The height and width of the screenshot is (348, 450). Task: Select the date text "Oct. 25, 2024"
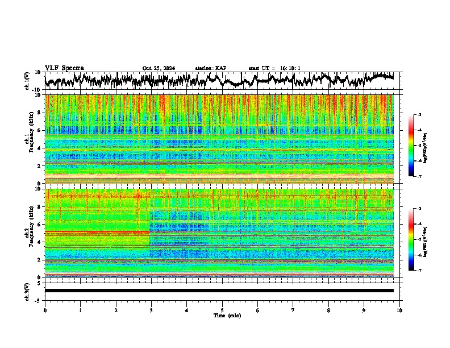point(159,68)
